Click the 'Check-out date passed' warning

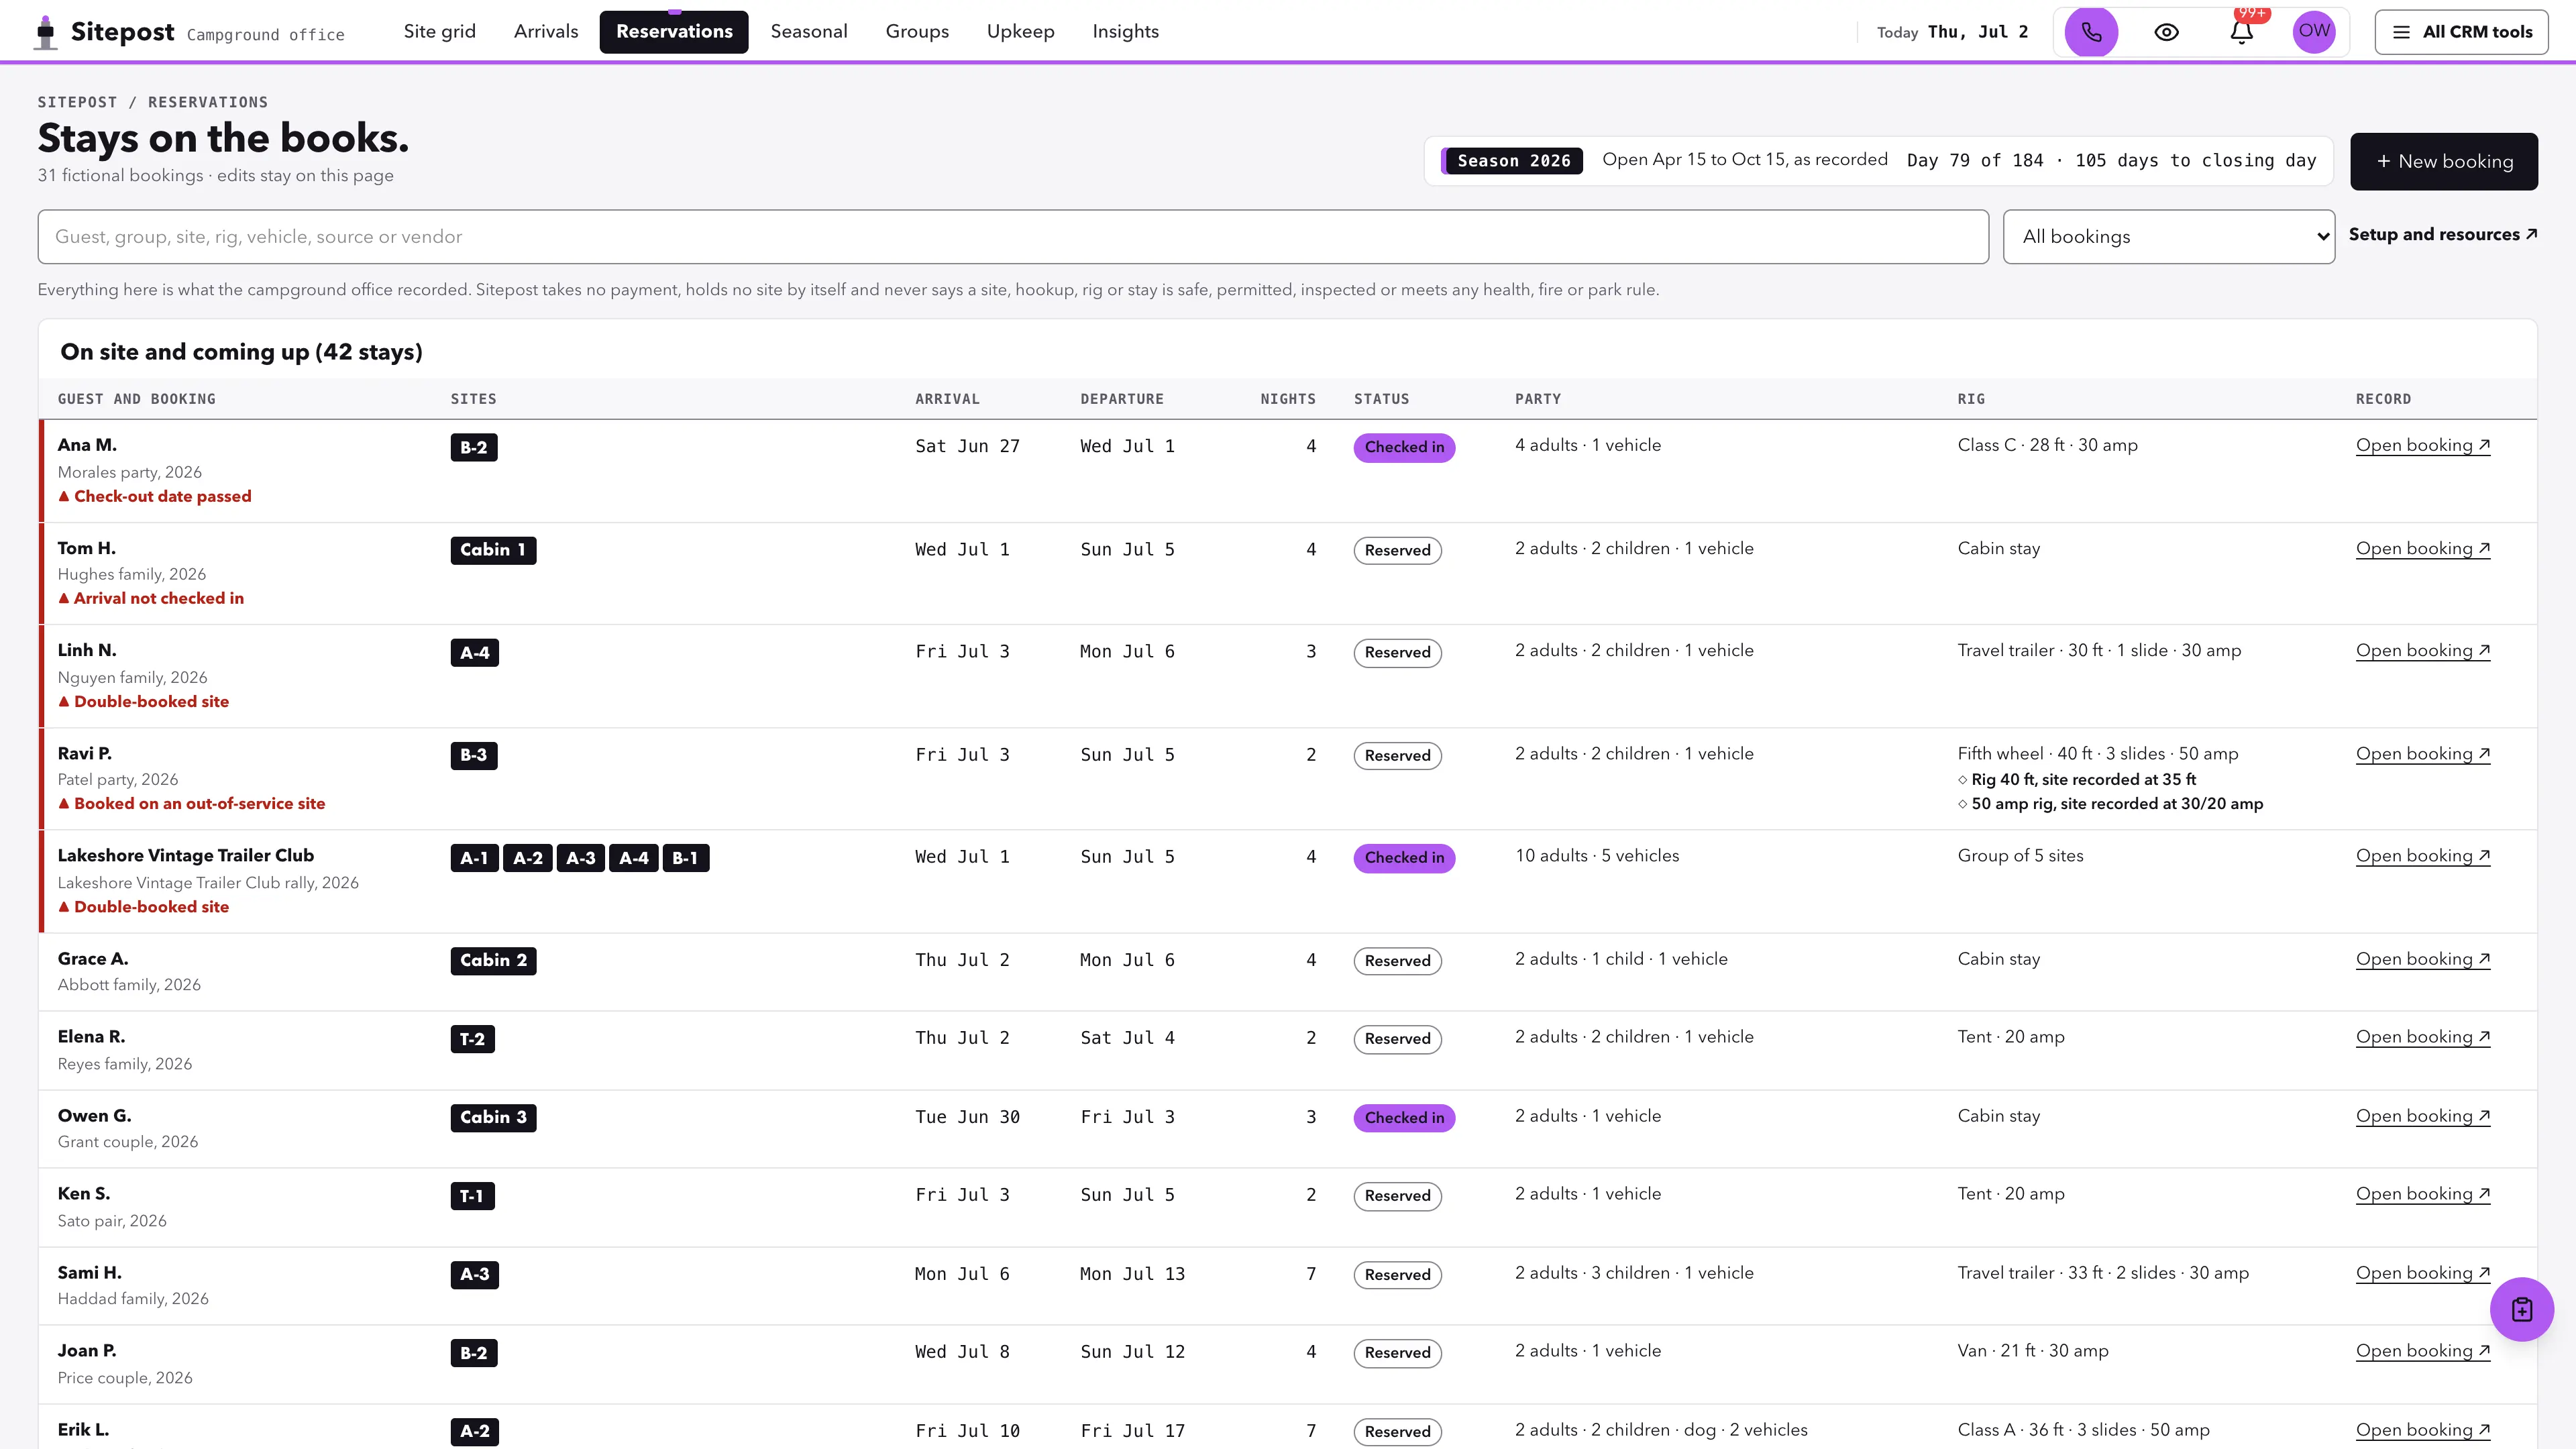pyautogui.click(x=155, y=496)
